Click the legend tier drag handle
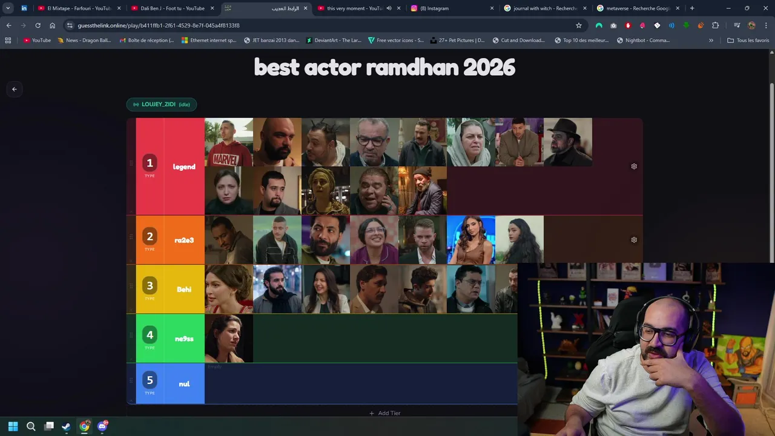Screen dimensions: 775x436 (131, 163)
